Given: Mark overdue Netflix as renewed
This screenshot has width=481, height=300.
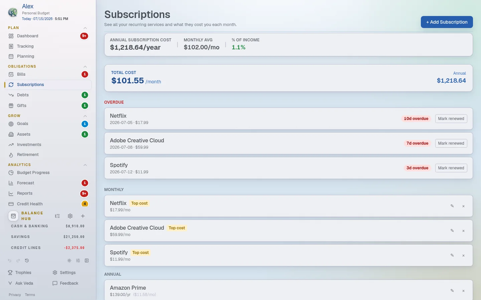Looking at the screenshot, I should [451, 119].
